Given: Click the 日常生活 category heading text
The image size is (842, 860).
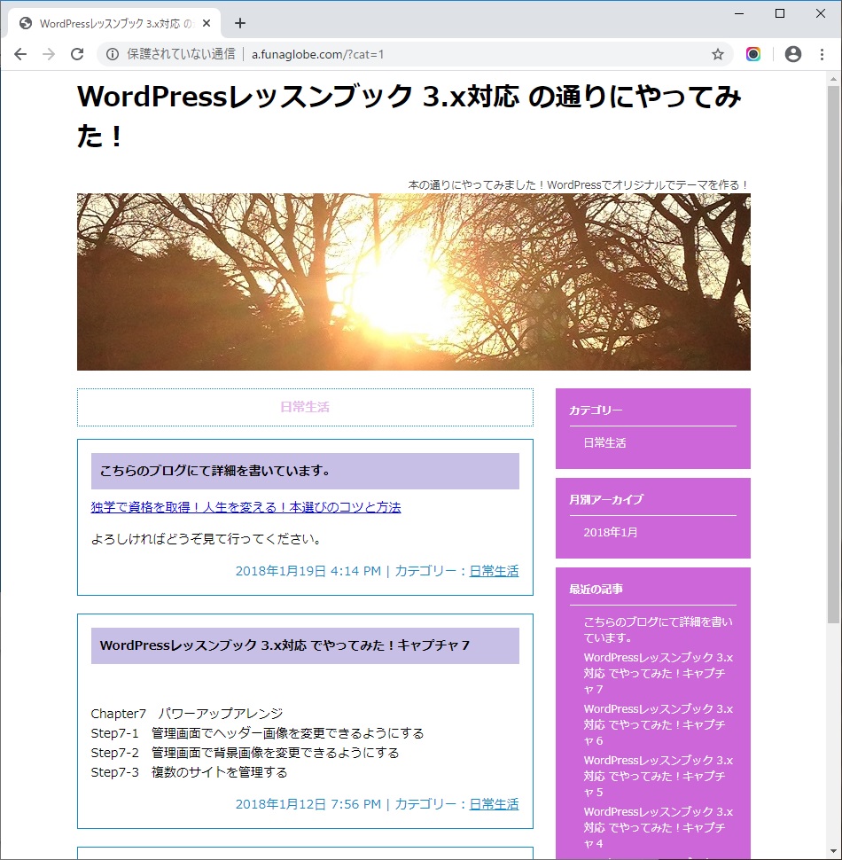Looking at the screenshot, I should (x=305, y=407).
